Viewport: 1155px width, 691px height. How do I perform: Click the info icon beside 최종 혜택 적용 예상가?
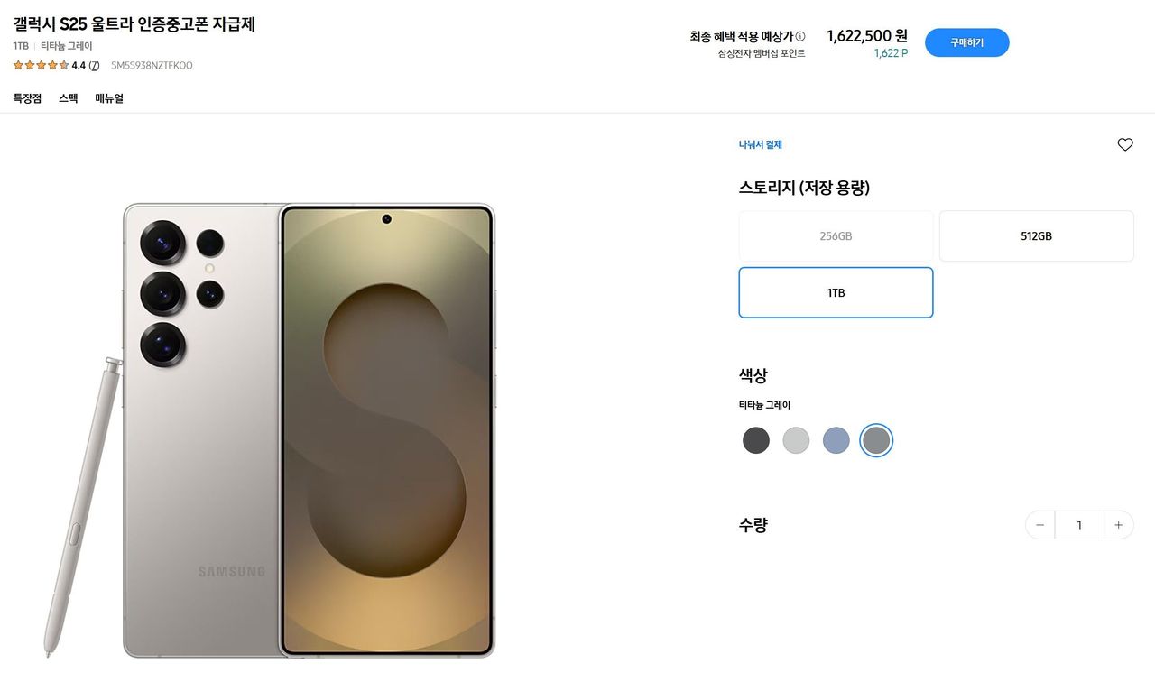click(800, 37)
